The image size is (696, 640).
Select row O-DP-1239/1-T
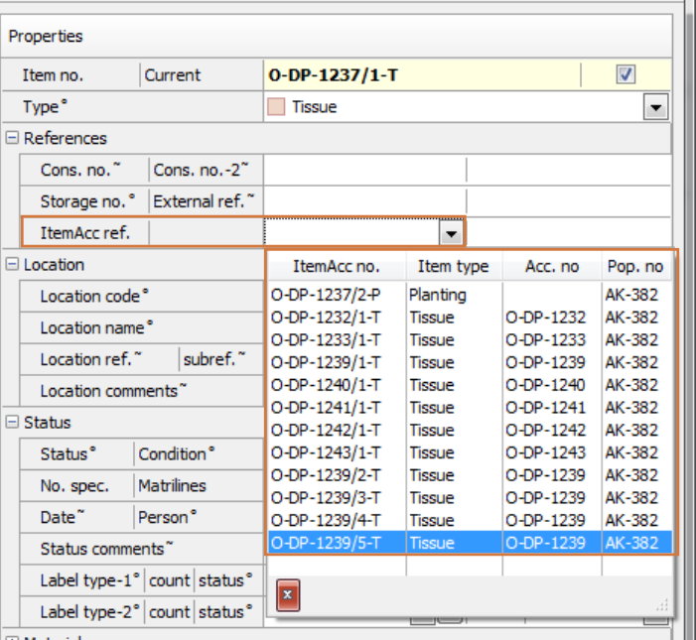pyautogui.click(x=470, y=362)
